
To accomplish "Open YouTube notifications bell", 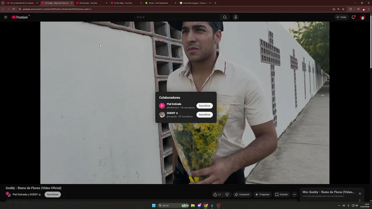I will (x=353, y=17).
